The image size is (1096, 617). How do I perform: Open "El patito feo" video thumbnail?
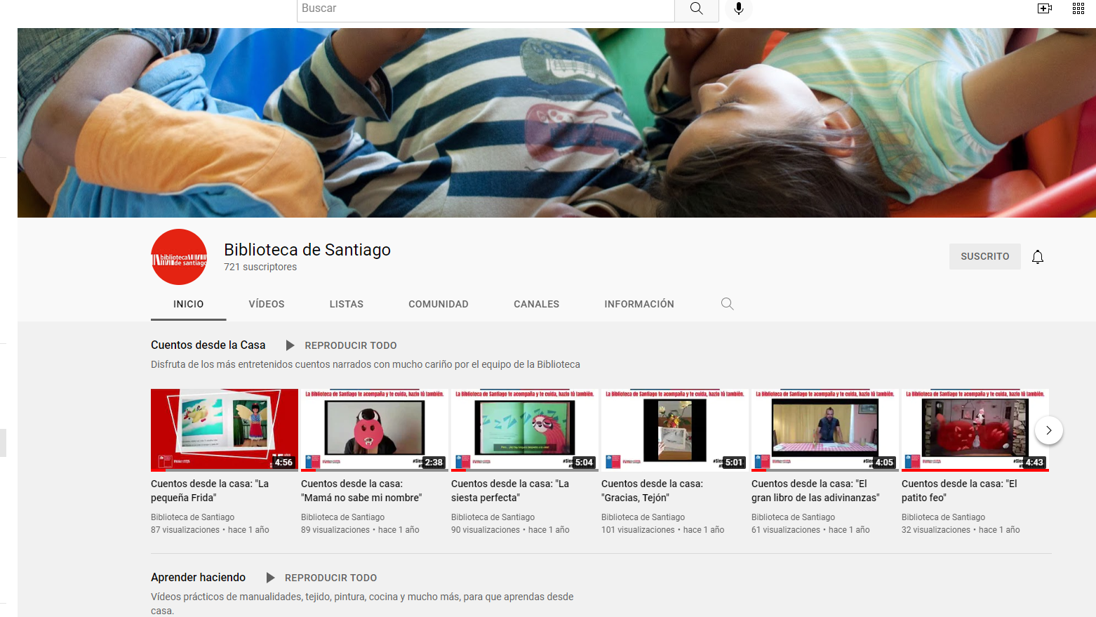tap(975, 430)
